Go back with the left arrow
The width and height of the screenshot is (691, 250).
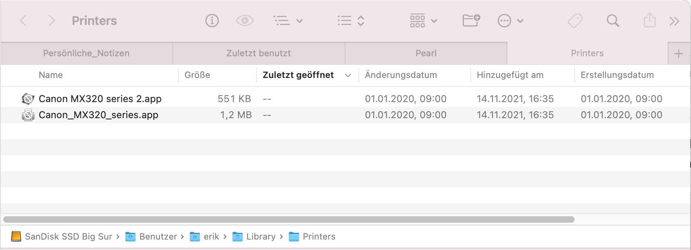(24, 20)
